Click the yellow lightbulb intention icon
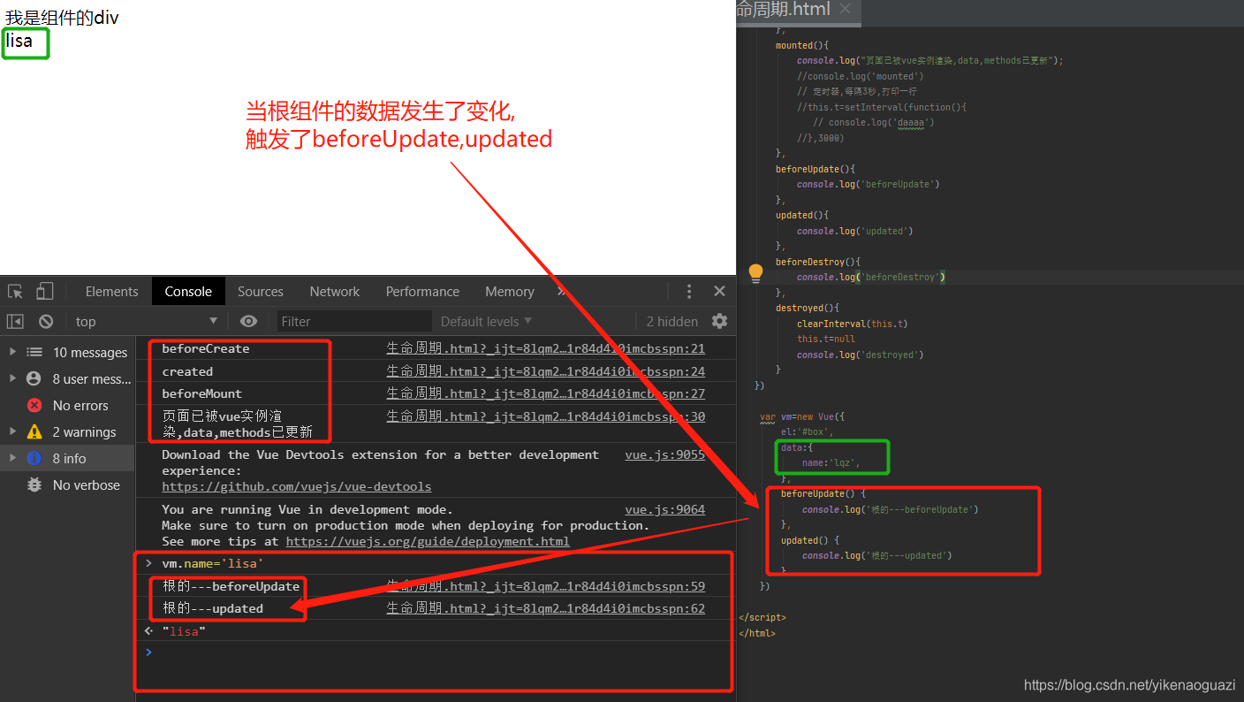1244x702 pixels. coord(755,273)
